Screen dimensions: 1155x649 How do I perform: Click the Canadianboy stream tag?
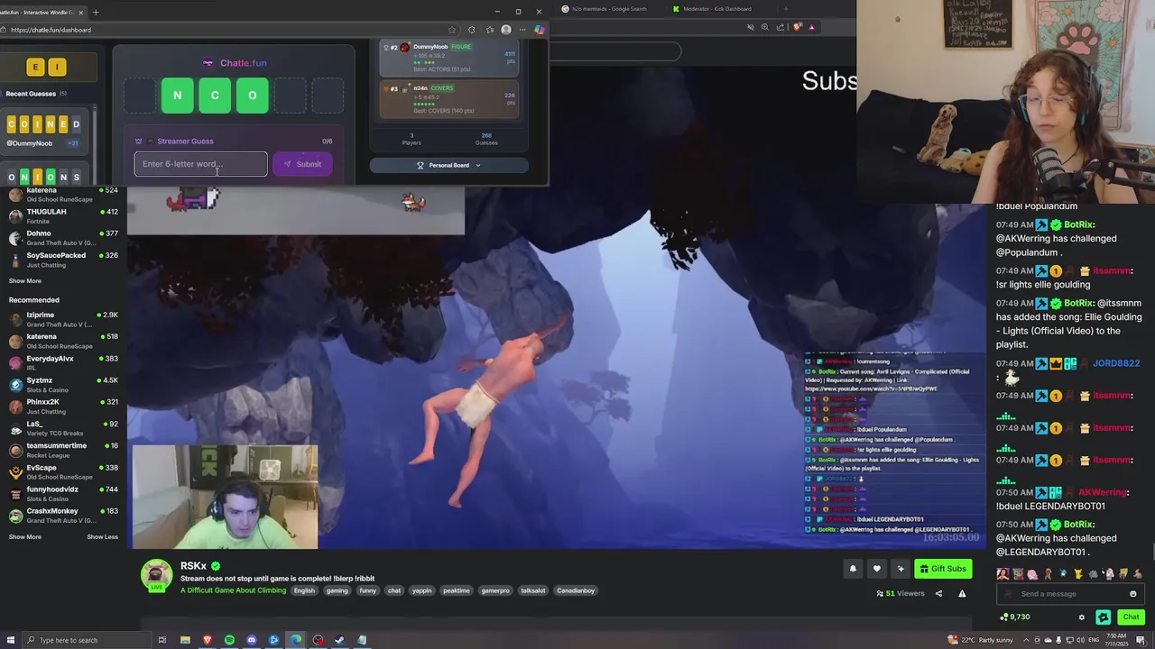(x=576, y=590)
